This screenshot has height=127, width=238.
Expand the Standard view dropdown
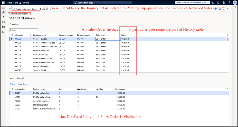tap(34, 19)
